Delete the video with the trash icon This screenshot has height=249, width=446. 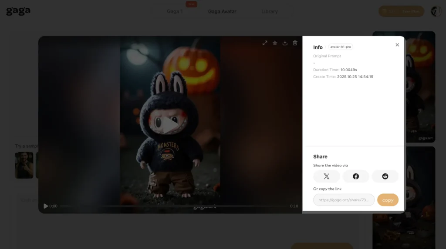295,43
